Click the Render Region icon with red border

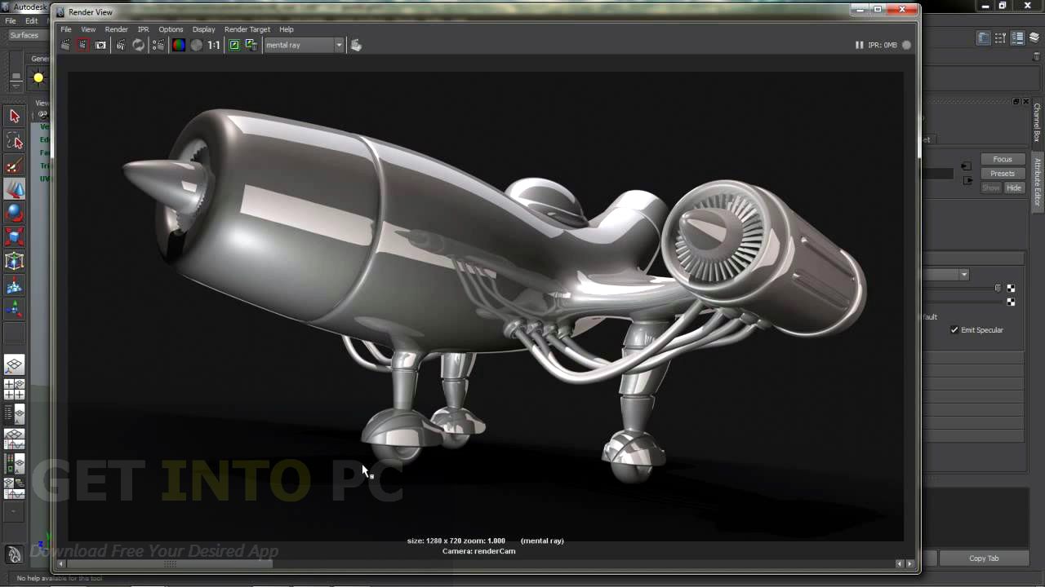tap(82, 45)
